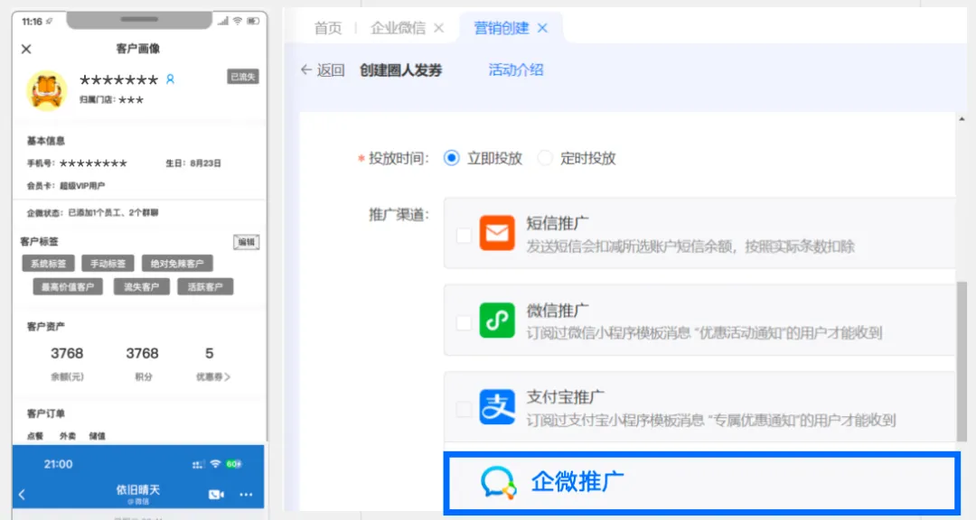Enable the 微信推广 checkbox
This screenshot has height=520, width=976.
(x=464, y=322)
